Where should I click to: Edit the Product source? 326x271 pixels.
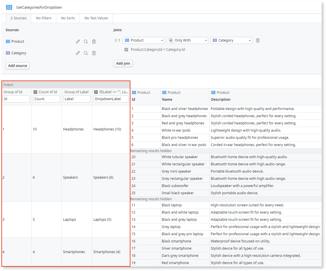[x=78, y=41]
